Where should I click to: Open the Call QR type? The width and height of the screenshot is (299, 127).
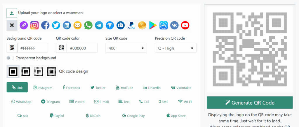pos(144,102)
